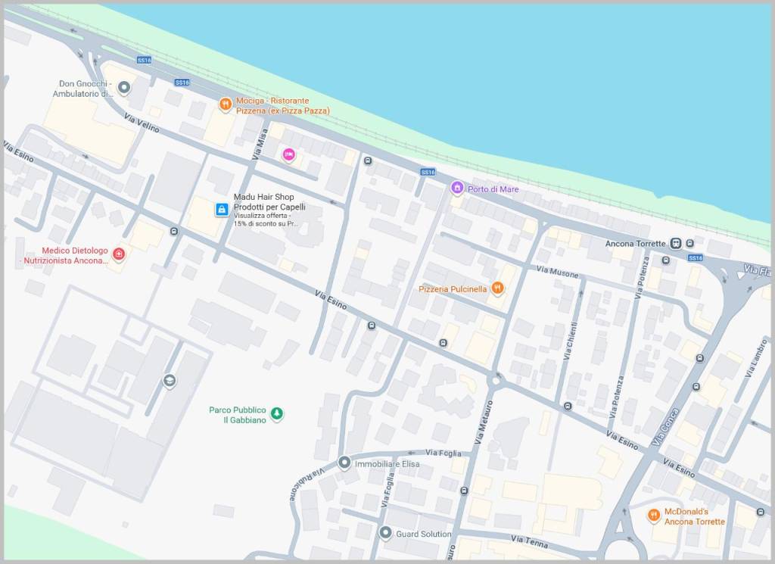
Task: Click the McDonald's Ancona Torrette label
Action: pyautogui.click(x=695, y=516)
